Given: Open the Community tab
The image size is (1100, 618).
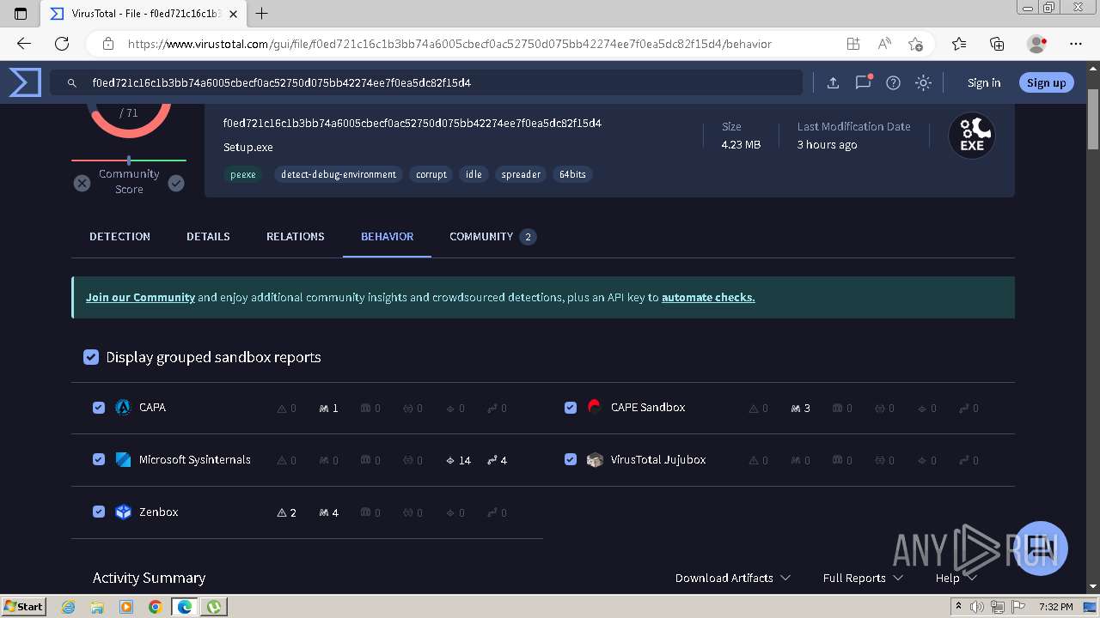Looking at the screenshot, I should coord(492,236).
